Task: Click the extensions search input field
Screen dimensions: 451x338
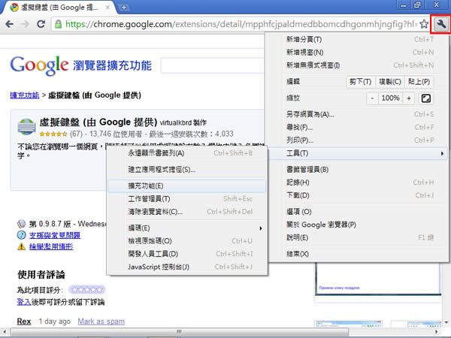Action: pyautogui.click(x=213, y=66)
